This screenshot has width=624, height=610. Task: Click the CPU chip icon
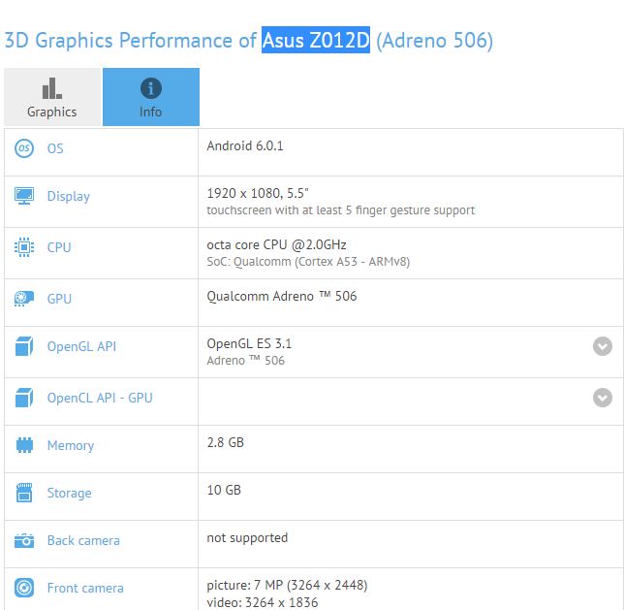[24, 247]
